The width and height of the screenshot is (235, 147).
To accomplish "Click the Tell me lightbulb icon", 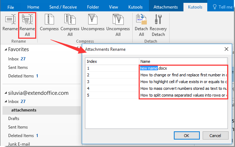I will pyautogui.click(x=215, y=7).
